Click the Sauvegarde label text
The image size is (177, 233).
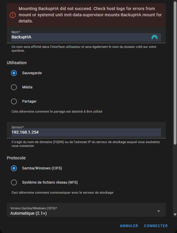tap(32, 73)
